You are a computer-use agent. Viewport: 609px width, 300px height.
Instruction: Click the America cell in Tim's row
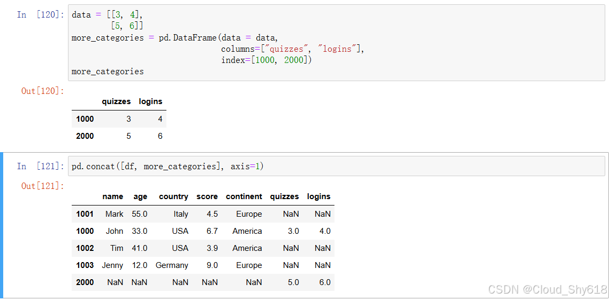coord(247,248)
